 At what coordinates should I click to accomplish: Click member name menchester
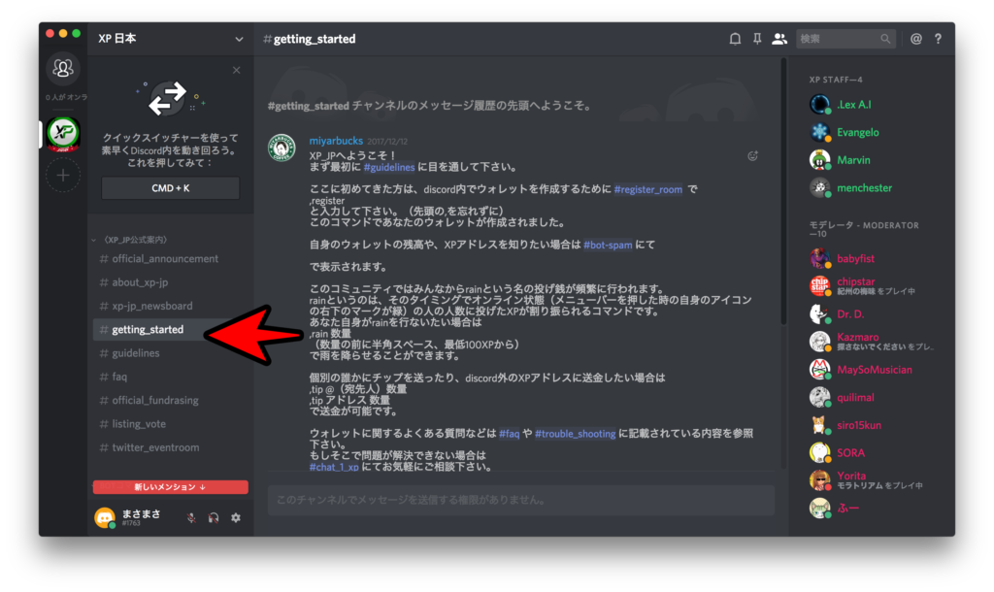pos(865,188)
